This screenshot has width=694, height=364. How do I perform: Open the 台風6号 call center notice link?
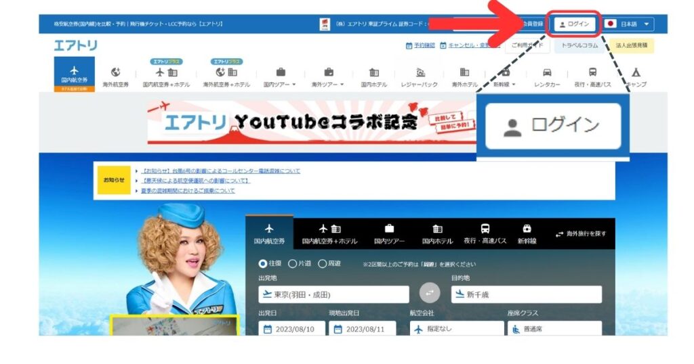220,171
